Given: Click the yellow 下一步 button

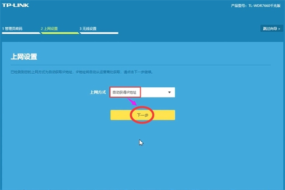Looking at the screenshot, I should (x=142, y=115).
